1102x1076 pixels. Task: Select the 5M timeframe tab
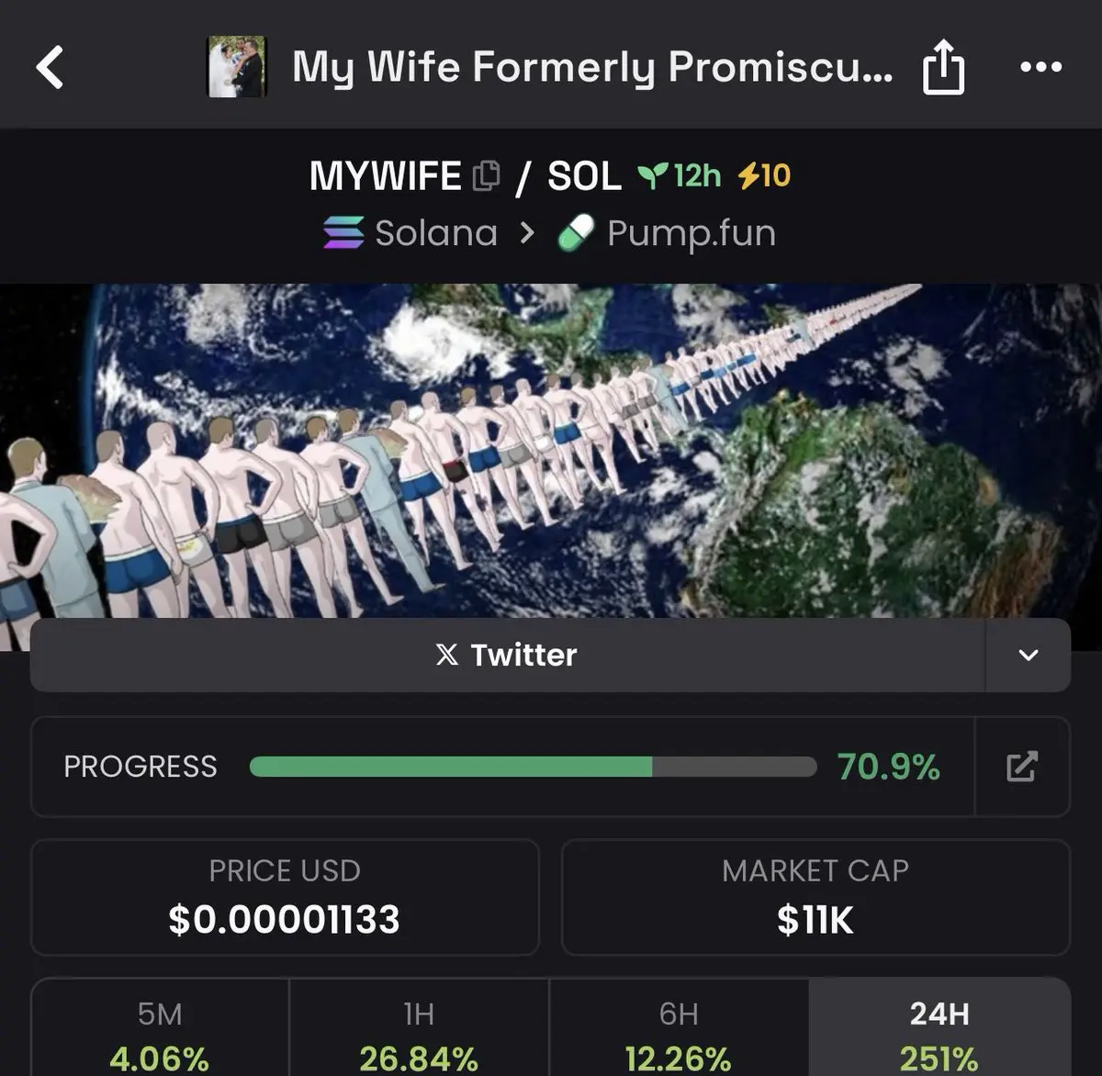tap(160, 1026)
